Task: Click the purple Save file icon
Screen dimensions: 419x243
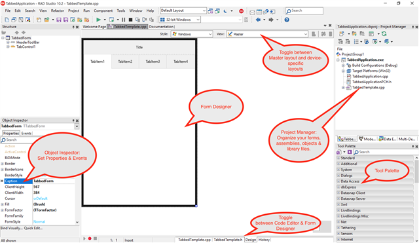Action: tap(59, 20)
